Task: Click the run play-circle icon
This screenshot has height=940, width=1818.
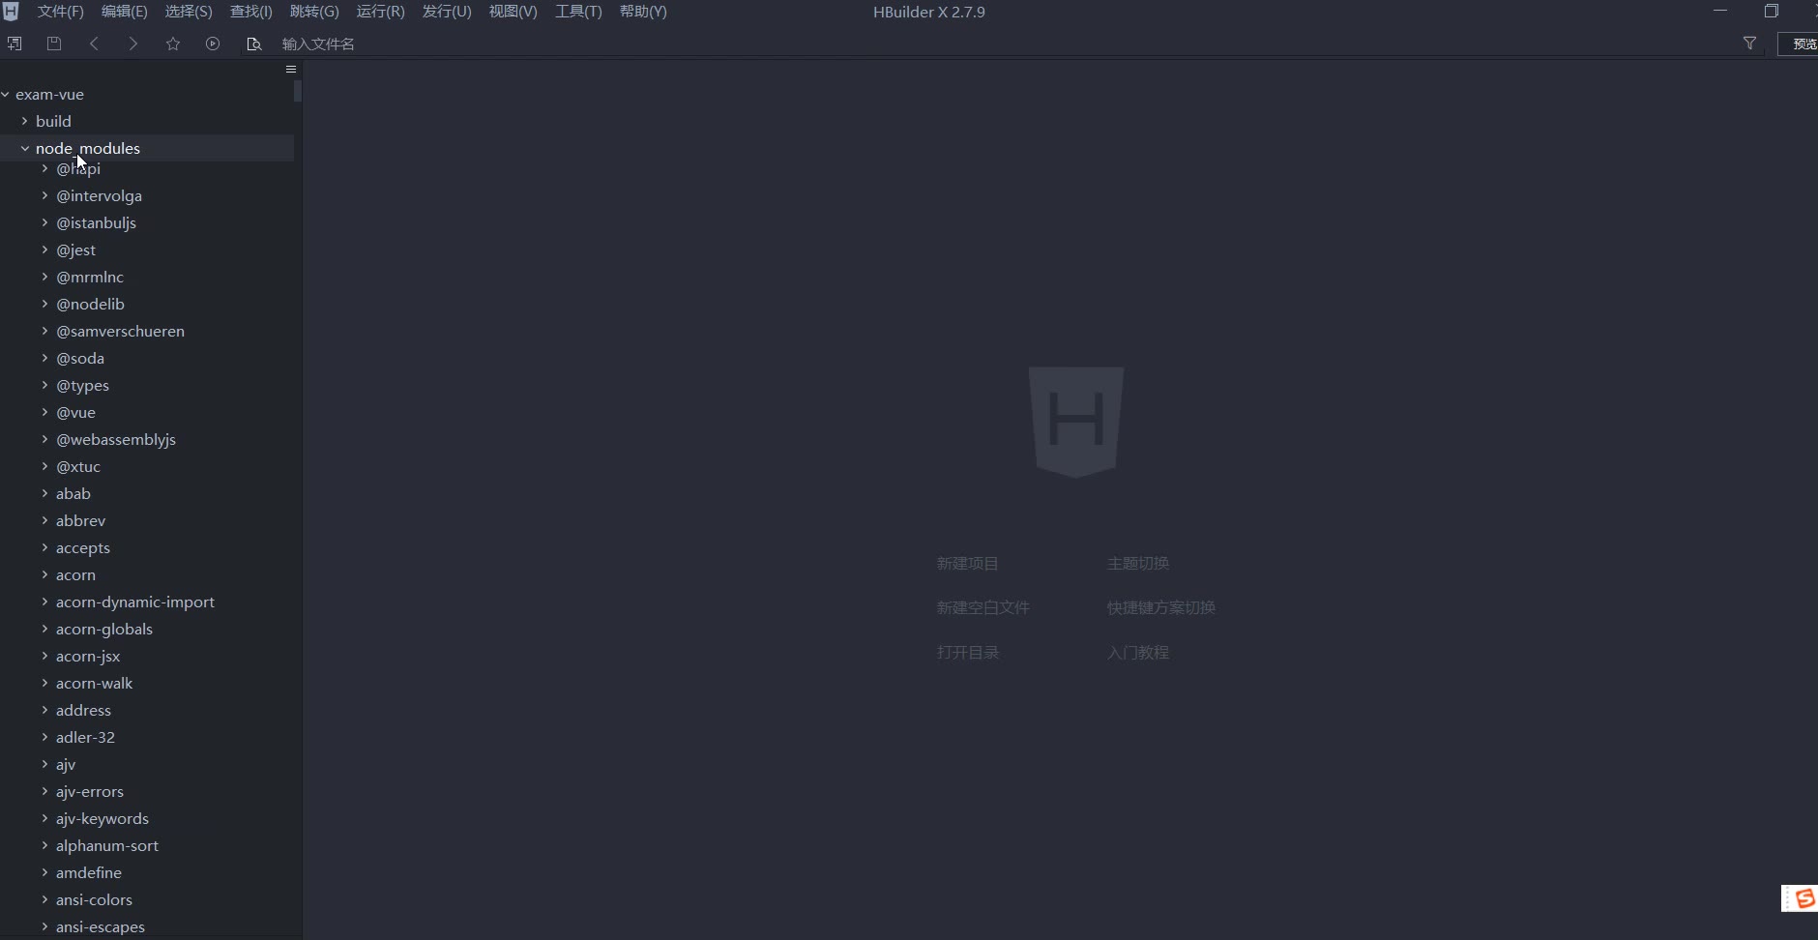Action: (x=213, y=44)
